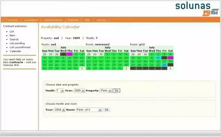Click Go next to the Room dropdown

[x=107, y=110]
